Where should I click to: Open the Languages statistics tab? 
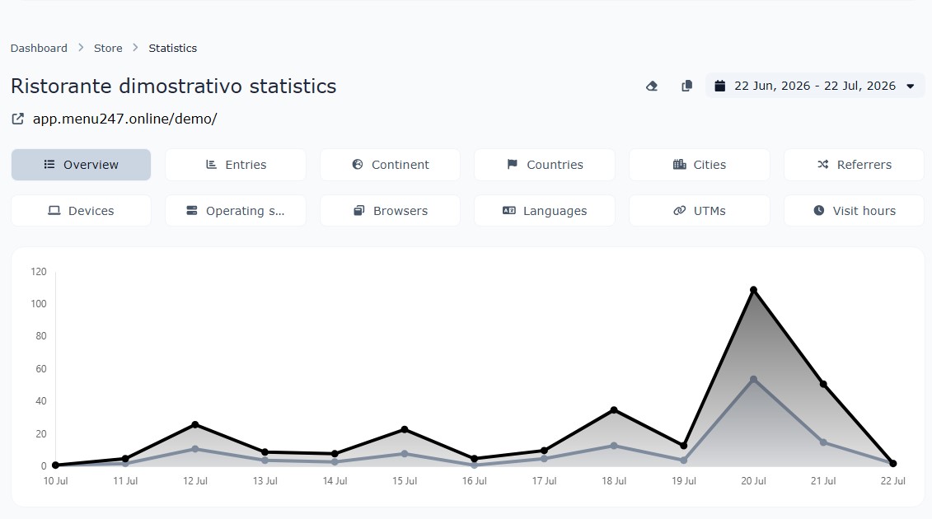click(545, 210)
